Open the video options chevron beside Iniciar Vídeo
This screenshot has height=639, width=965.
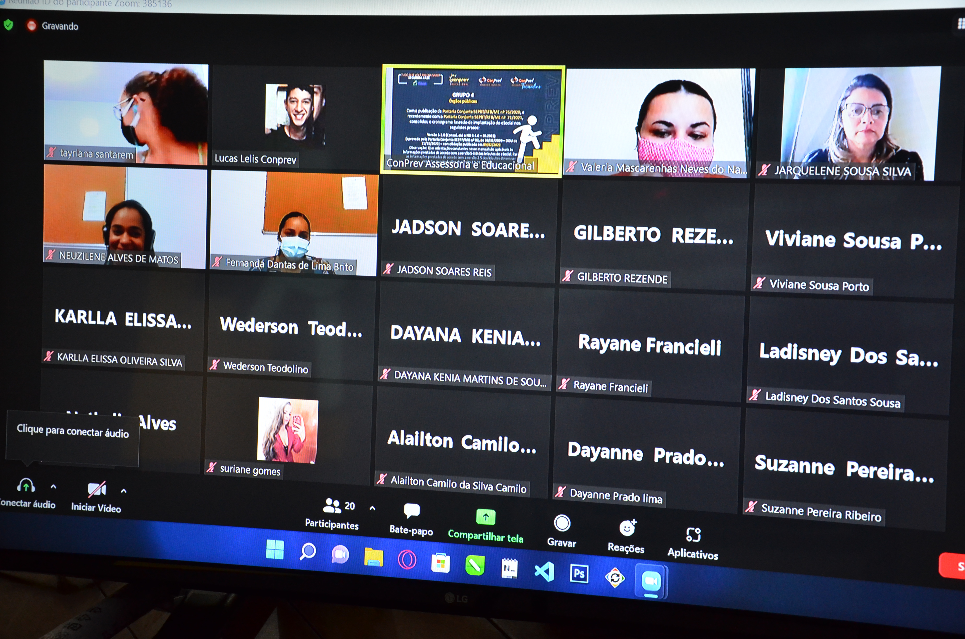point(124,491)
